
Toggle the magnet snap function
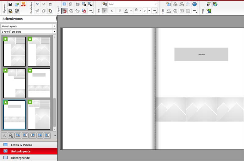tap(64, 11)
